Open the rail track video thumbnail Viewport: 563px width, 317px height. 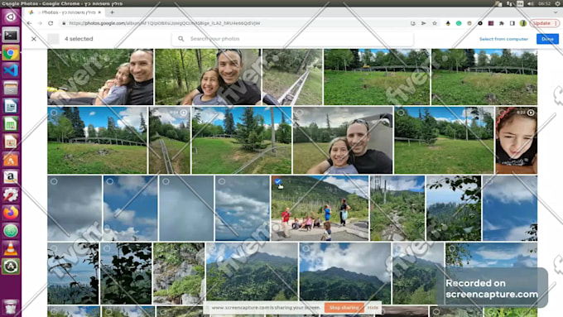coord(170,141)
